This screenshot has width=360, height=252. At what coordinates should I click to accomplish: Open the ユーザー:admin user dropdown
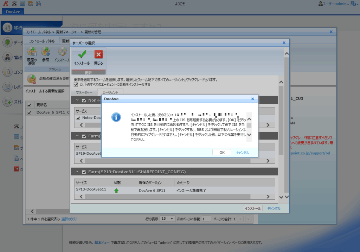(x=336, y=4)
